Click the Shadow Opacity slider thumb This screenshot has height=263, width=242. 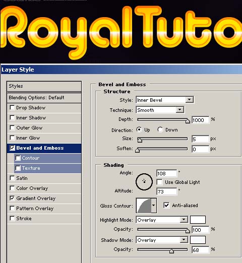coord(171,251)
